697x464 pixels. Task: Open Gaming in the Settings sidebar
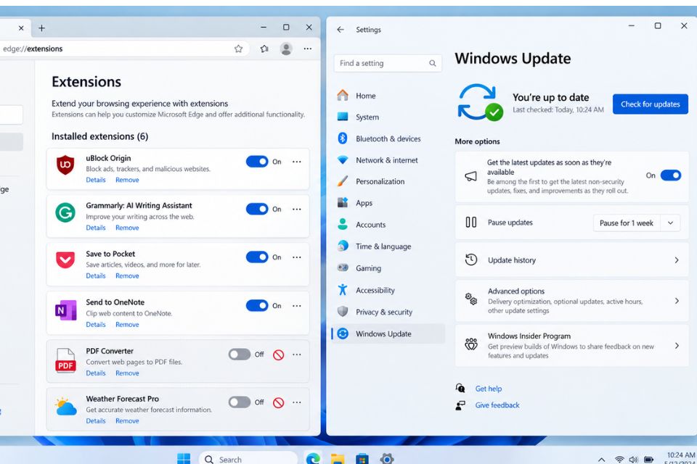tap(388, 268)
